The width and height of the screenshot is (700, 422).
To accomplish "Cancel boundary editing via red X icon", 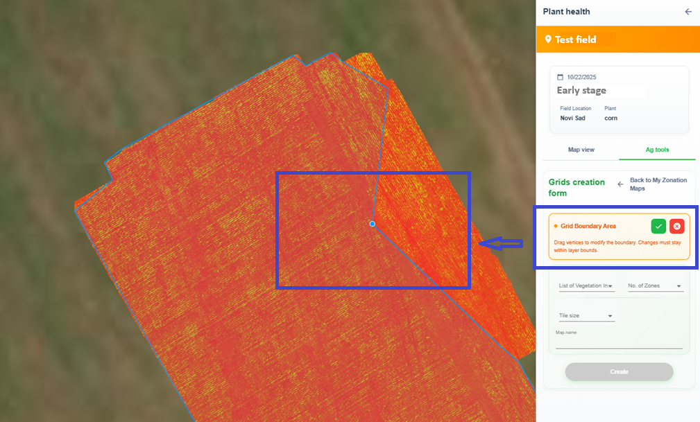I will point(676,226).
